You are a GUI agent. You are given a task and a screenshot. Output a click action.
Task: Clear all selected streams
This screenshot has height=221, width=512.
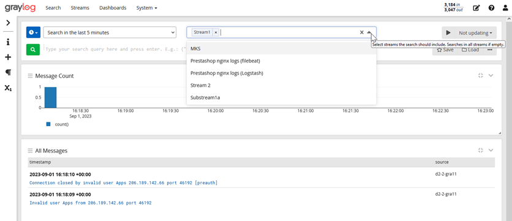click(x=361, y=32)
